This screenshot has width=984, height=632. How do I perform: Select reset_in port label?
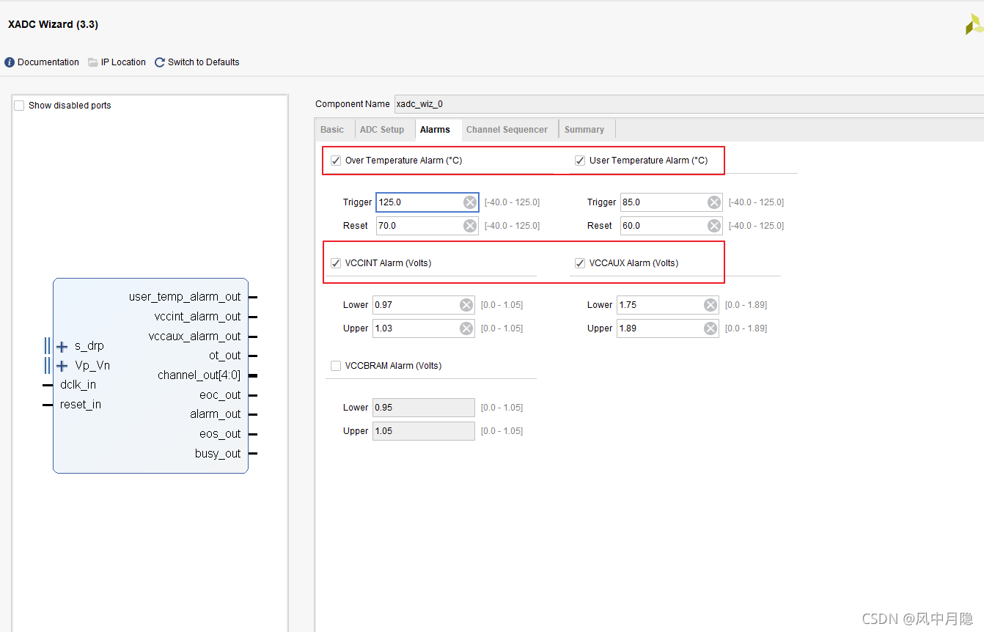[81, 405]
